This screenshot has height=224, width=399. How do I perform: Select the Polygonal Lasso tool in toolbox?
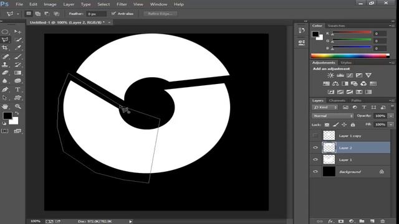click(x=5, y=40)
